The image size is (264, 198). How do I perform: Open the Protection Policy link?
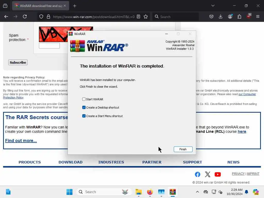coord(13,97)
